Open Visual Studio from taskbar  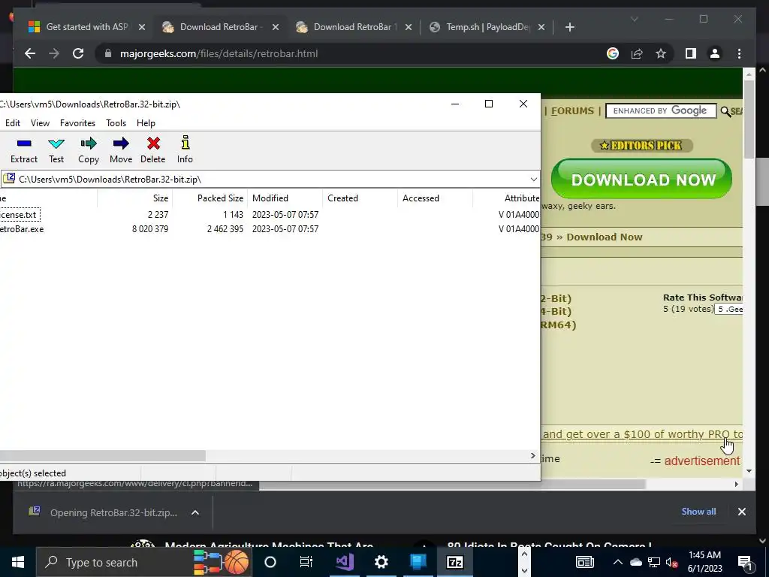pyautogui.click(x=344, y=562)
